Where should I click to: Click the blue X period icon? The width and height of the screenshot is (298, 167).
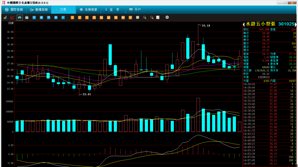(63, 17)
